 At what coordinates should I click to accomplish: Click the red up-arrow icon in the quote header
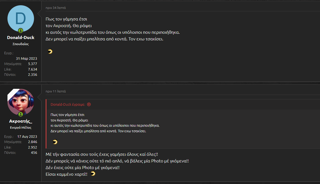pos(89,104)
